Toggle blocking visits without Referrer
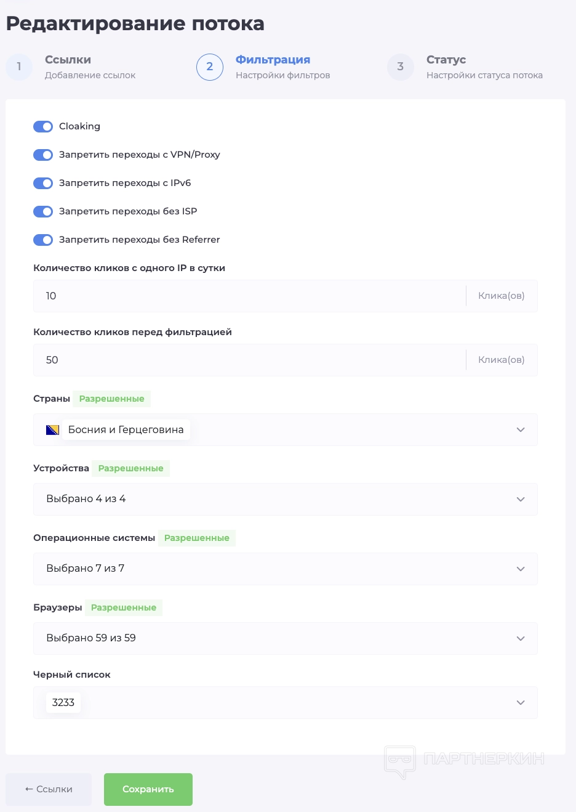The image size is (576, 812). pos(43,240)
